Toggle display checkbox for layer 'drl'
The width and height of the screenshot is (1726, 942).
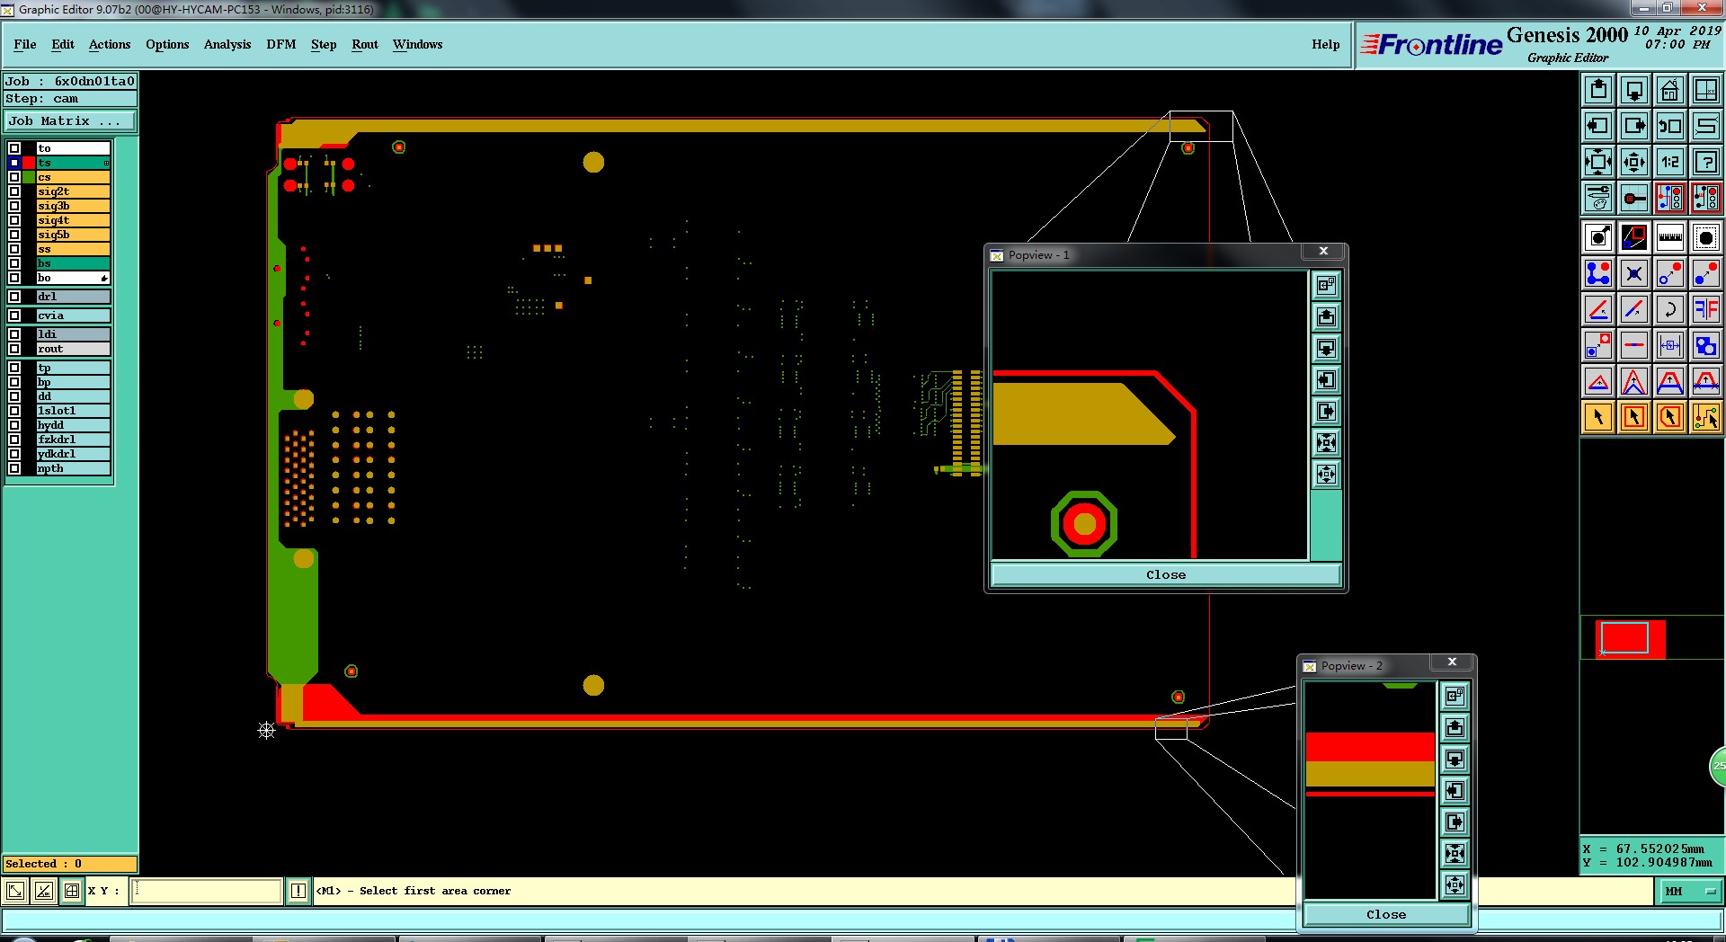click(14, 297)
